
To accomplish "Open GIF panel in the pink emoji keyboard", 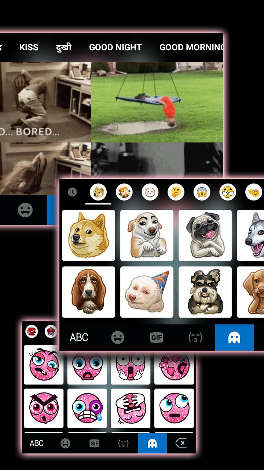I will (x=94, y=443).
